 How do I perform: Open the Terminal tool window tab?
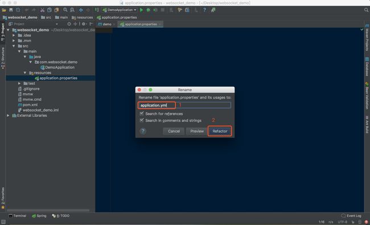coord(18,216)
